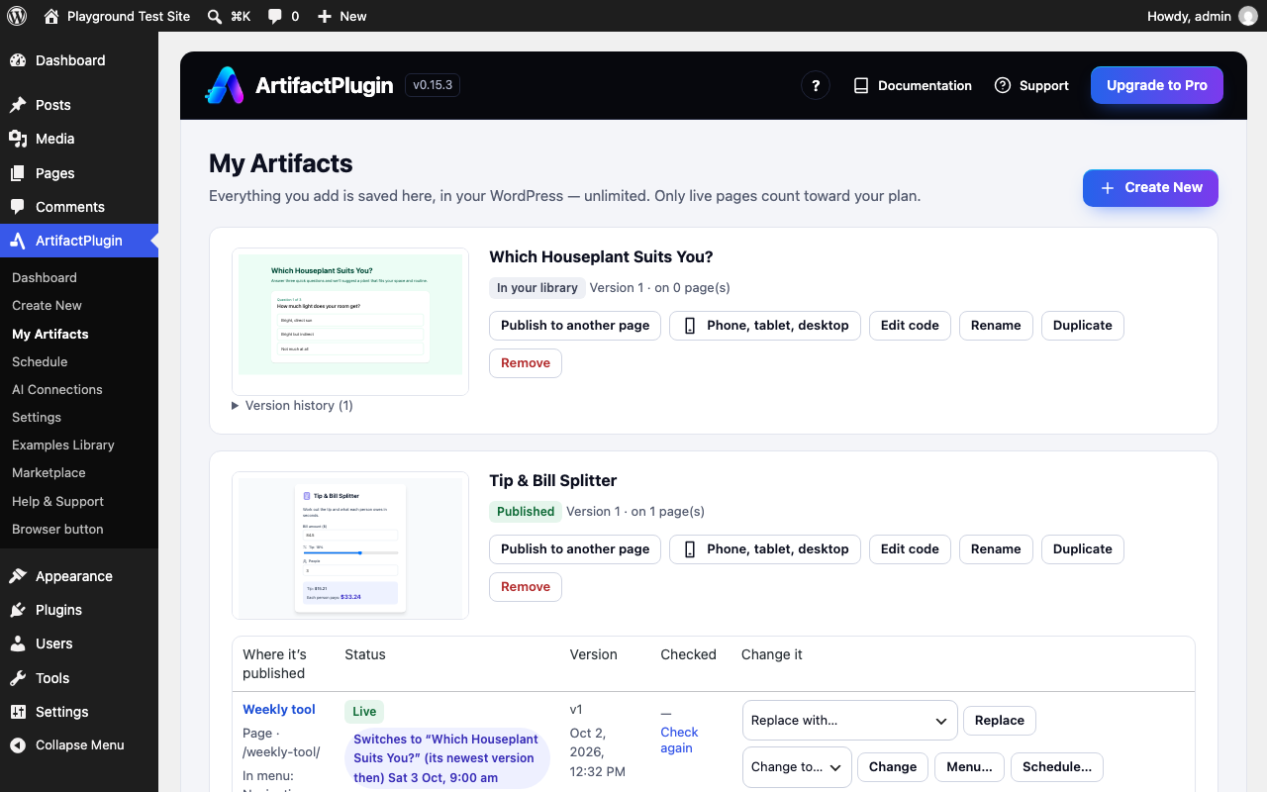1267x792 pixels.
Task: Click the ArtifactPlugin logo in the header
Action: coord(224,85)
